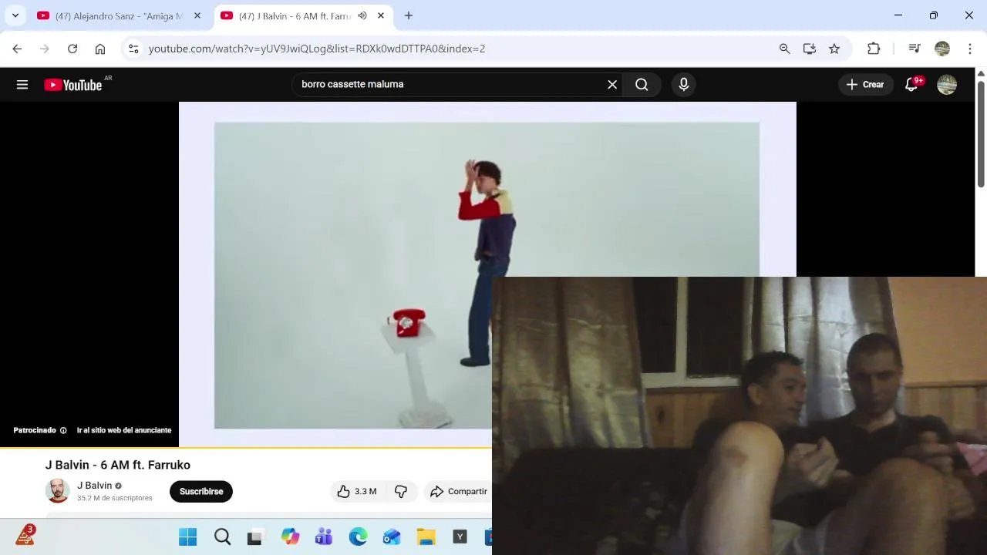Open Windows taskbar search
987x555 pixels.
coord(222,537)
